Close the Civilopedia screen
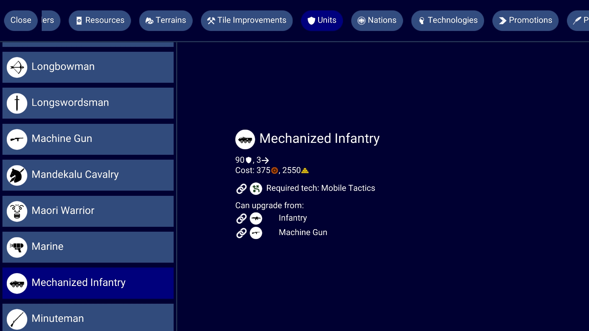The height and width of the screenshot is (331, 589). click(x=21, y=21)
